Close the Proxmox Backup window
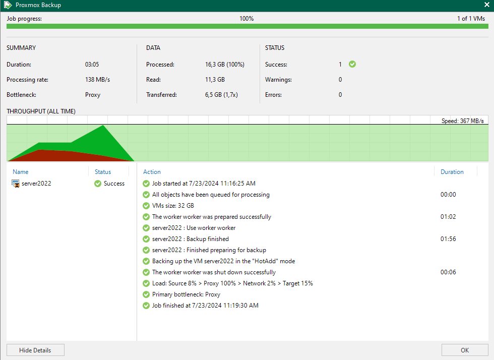The height and width of the screenshot is (360, 494). (487, 5)
